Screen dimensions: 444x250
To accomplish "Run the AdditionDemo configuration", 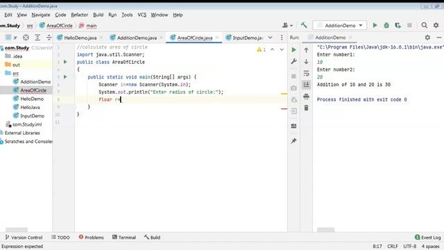I will 375,26.
